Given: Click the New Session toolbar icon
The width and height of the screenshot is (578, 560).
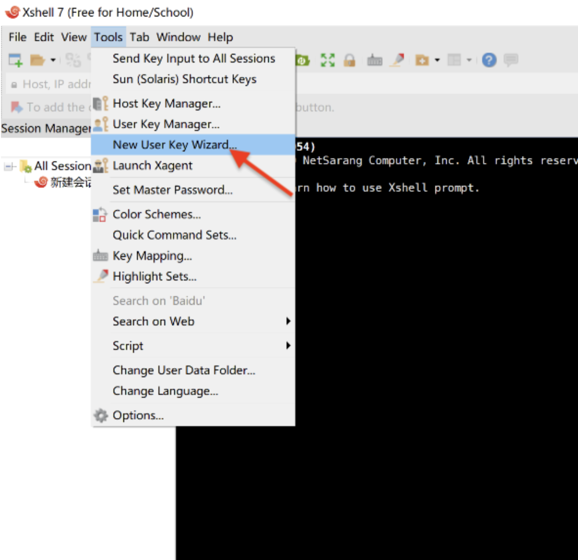Looking at the screenshot, I should coord(16,60).
